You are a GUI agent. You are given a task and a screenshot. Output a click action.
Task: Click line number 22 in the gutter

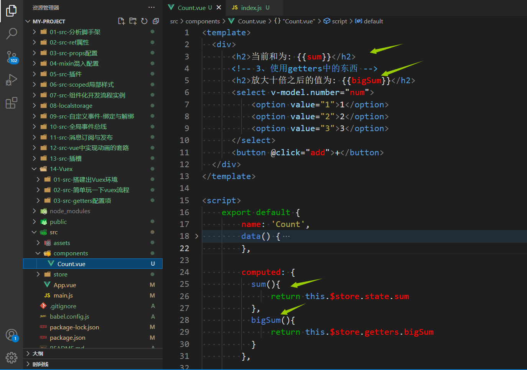184,248
